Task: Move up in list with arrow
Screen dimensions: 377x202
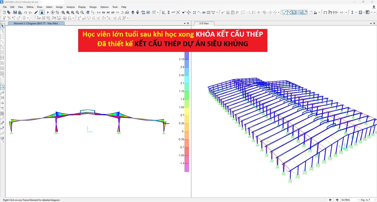Action: coord(133,12)
